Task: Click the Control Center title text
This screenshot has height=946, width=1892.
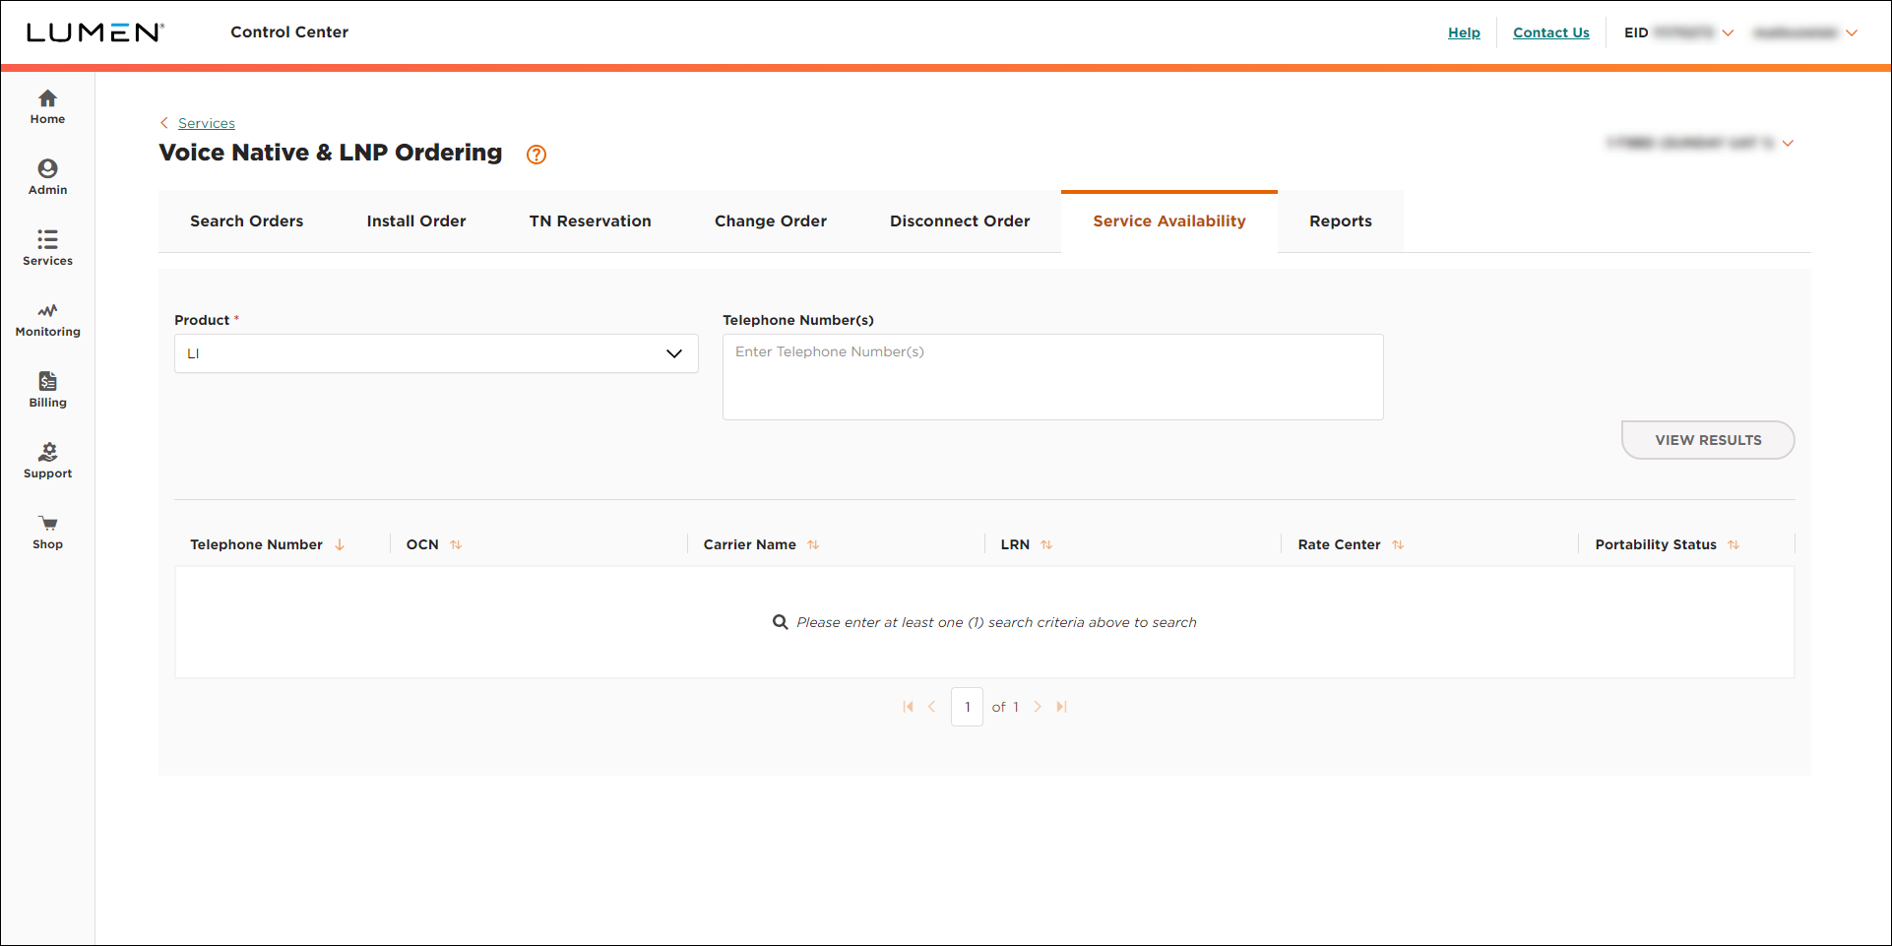Action: 289,32
